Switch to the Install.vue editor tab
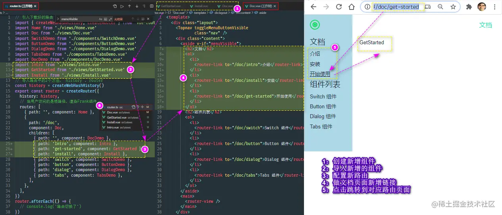The height and width of the screenshot is (215, 502). (199, 6)
